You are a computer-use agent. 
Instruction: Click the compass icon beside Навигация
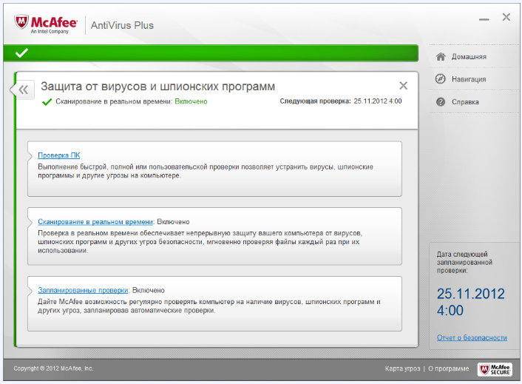point(441,79)
